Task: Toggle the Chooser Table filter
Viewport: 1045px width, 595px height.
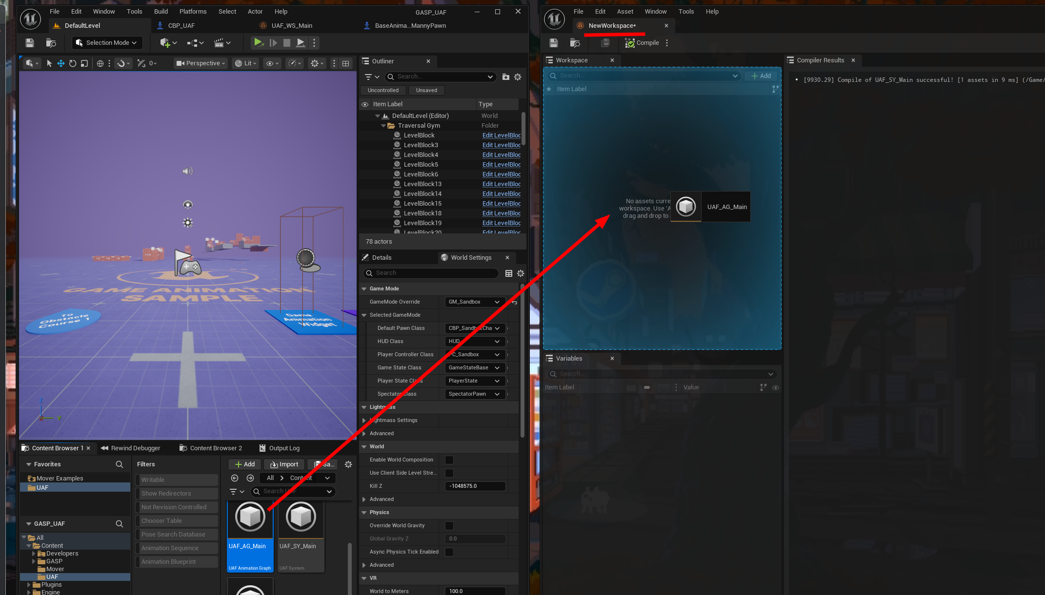Action: [177, 521]
